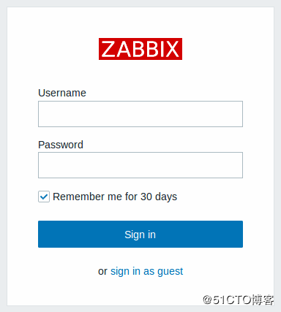This screenshot has width=281, height=312.
Task: Click the "or" text before guest link
Action: 102,272
